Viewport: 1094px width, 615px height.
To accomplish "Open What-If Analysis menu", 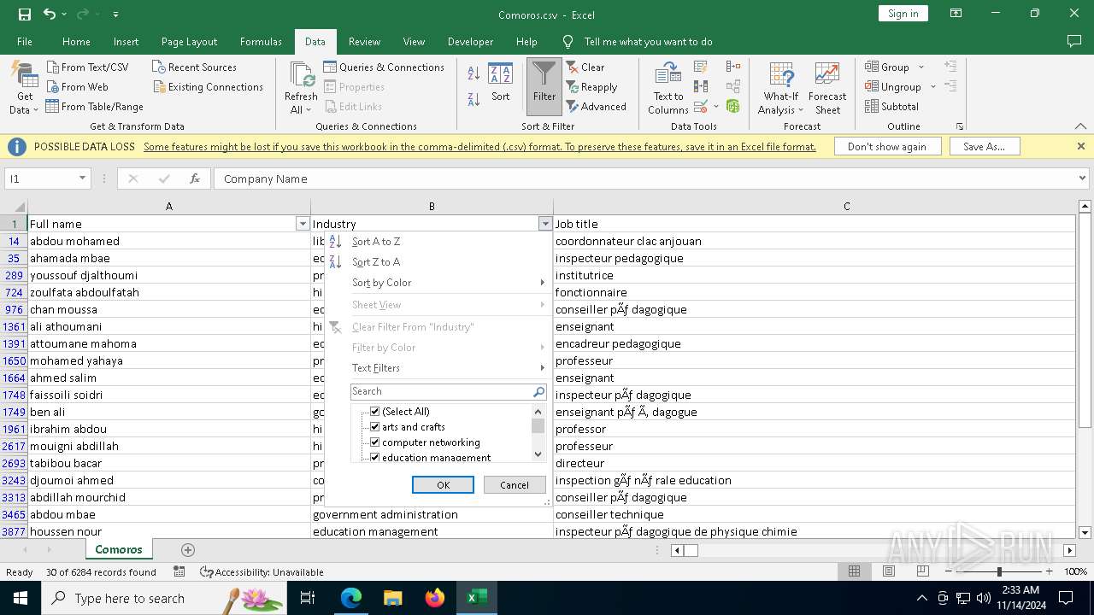I will pyautogui.click(x=780, y=88).
